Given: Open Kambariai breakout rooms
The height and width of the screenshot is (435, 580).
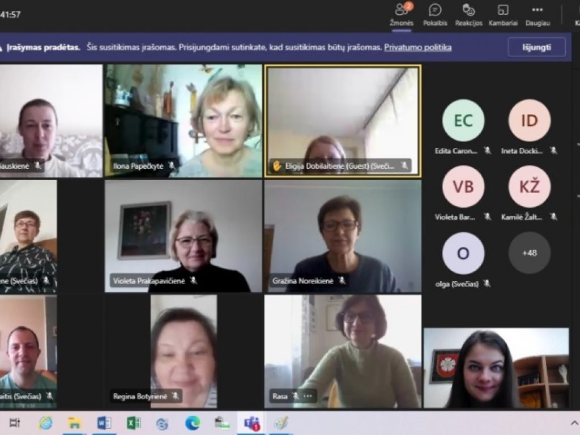Looking at the screenshot, I should [503, 15].
